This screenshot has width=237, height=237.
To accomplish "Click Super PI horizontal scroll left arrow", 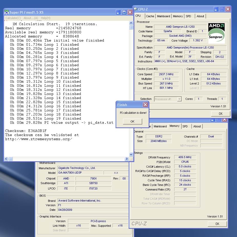I will click(6, 159).
